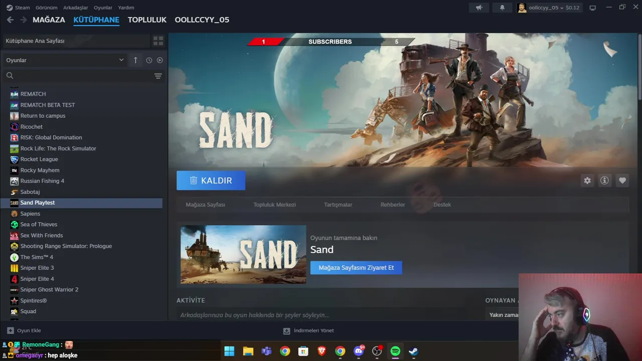Click the Sand Playtest icon in the list
This screenshot has height=361, width=642.
click(x=15, y=203)
